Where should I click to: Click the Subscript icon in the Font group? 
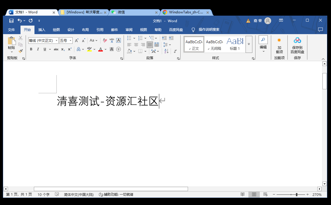tap(62, 49)
